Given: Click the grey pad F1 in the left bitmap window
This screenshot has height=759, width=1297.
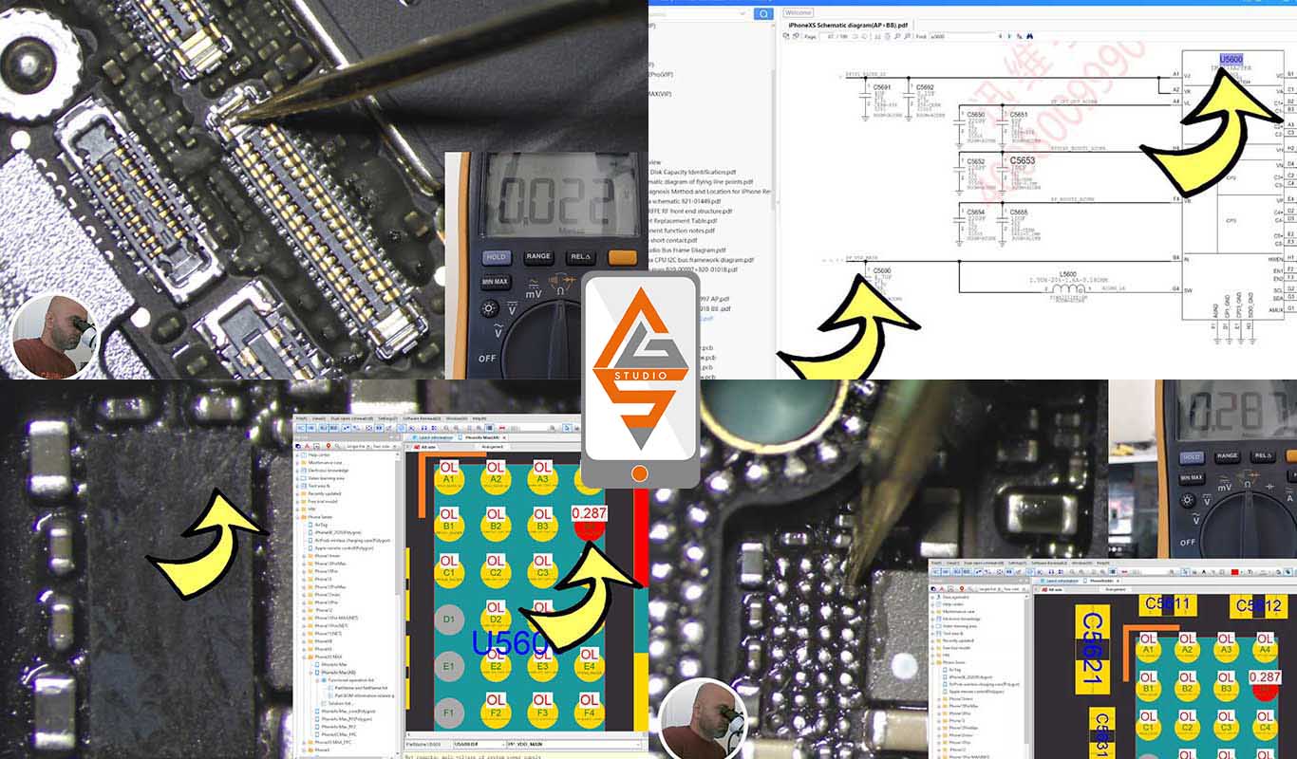Looking at the screenshot, I should pyautogui.click(x=449, y=713).
